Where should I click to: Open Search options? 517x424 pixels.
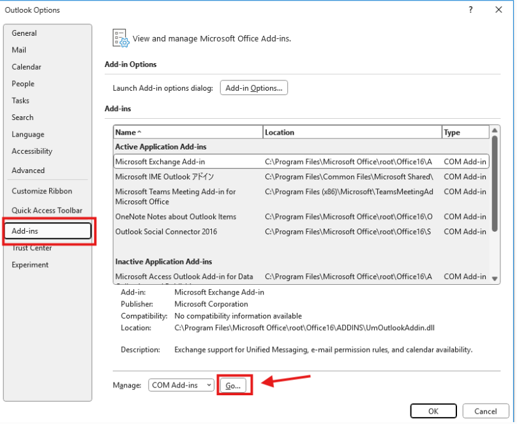22,117
